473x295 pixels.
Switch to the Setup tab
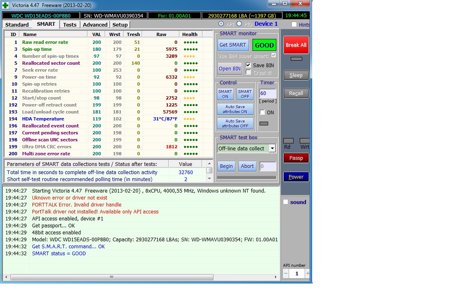click(120, 25)
